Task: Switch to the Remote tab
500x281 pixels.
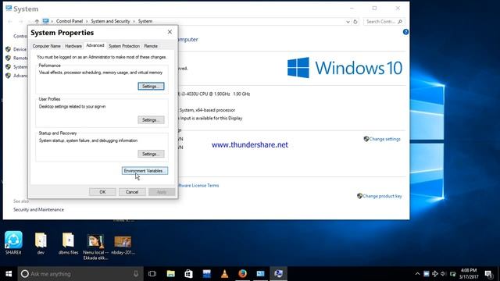Action: 151,46
